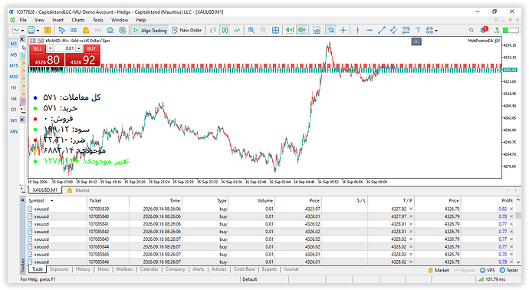Open the chart type dropdown arrow

click(22, 31)
